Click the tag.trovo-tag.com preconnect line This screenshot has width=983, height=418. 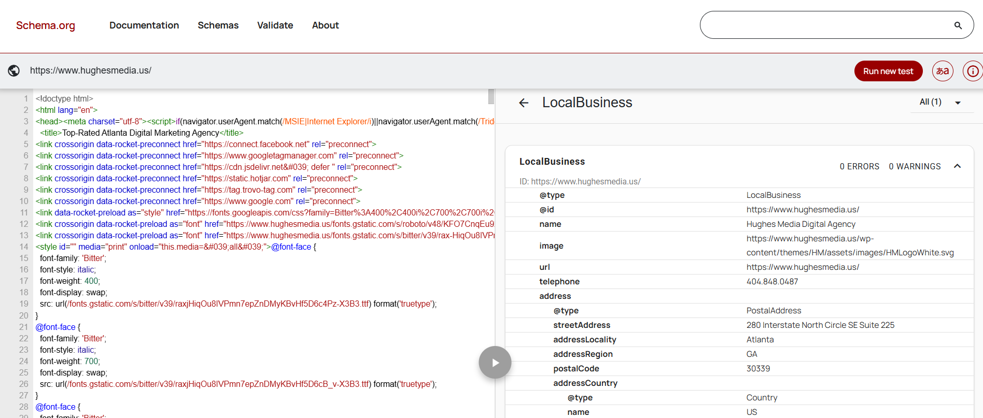[x=199, y=190]
